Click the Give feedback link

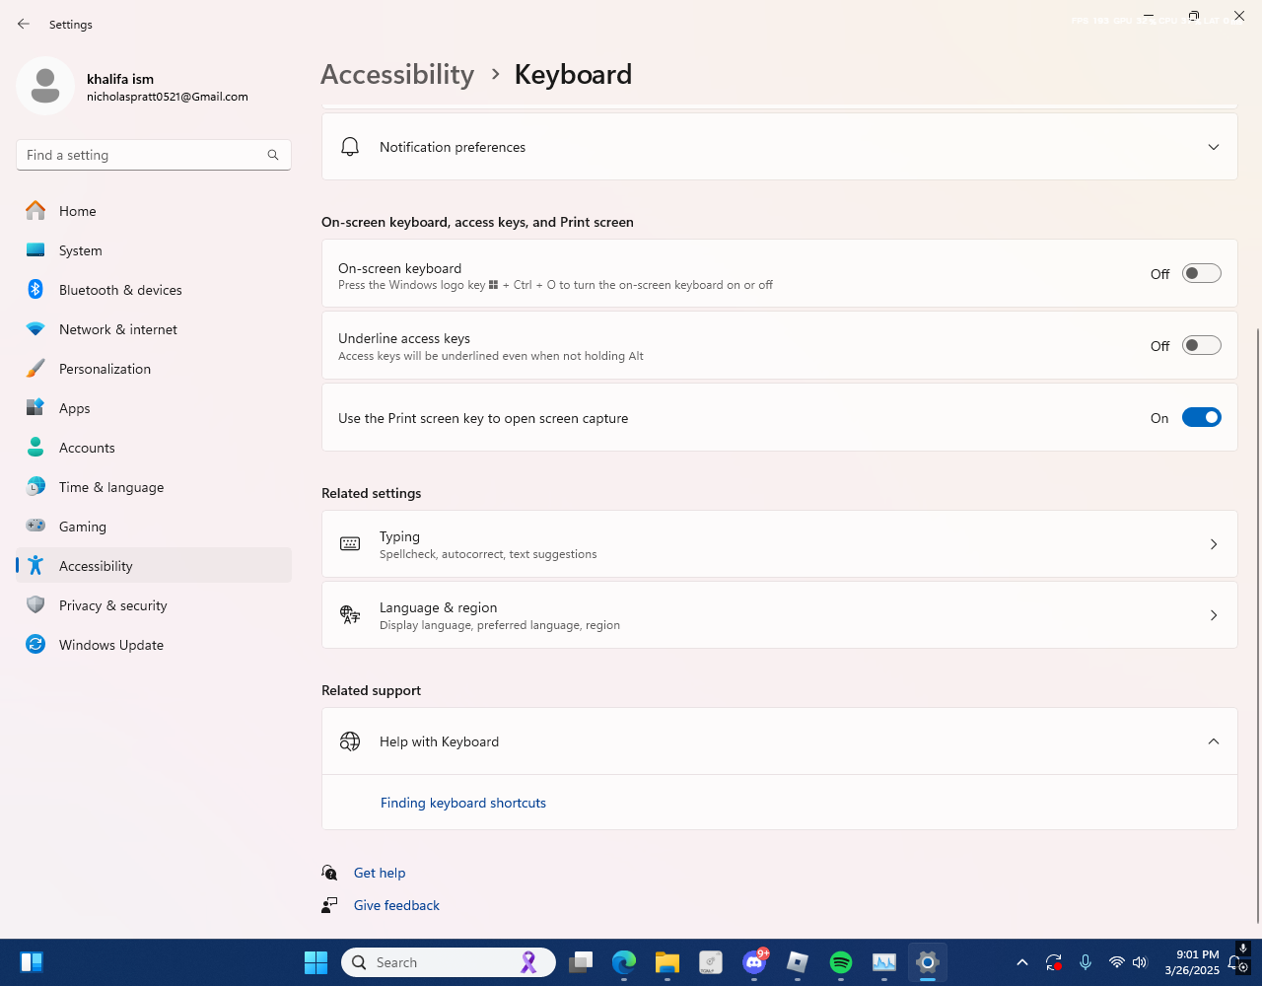[396, 905]
